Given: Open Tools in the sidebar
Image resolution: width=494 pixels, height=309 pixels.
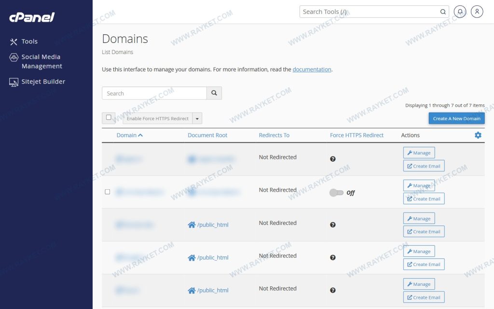Looking at the screenshot, I should (x=29, y=42).
